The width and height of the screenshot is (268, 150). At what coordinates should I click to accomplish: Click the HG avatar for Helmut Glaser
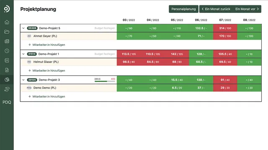tap(29, 62)
